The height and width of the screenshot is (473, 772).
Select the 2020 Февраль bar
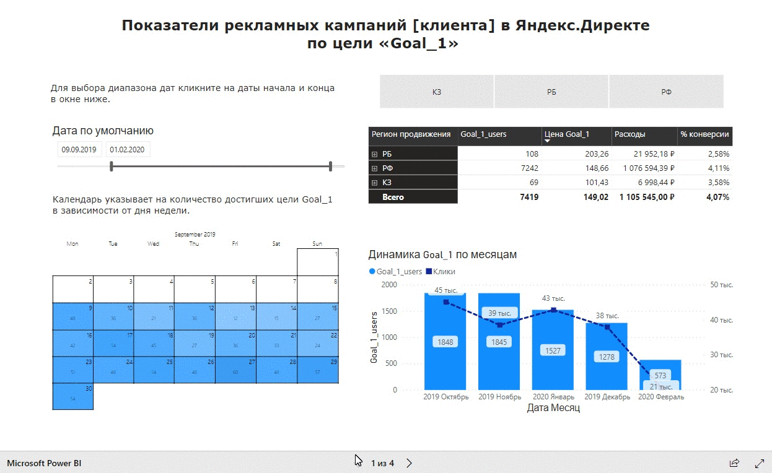660,375
